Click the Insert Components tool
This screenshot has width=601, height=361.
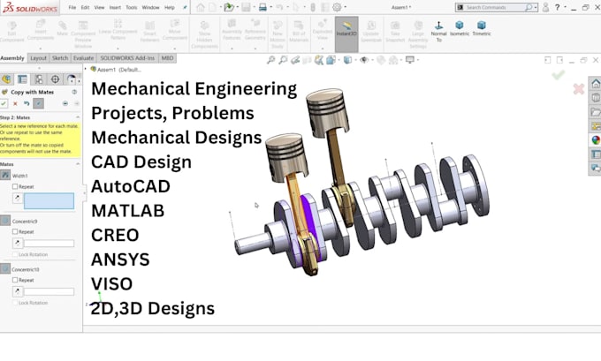click(x=41, y=30)
